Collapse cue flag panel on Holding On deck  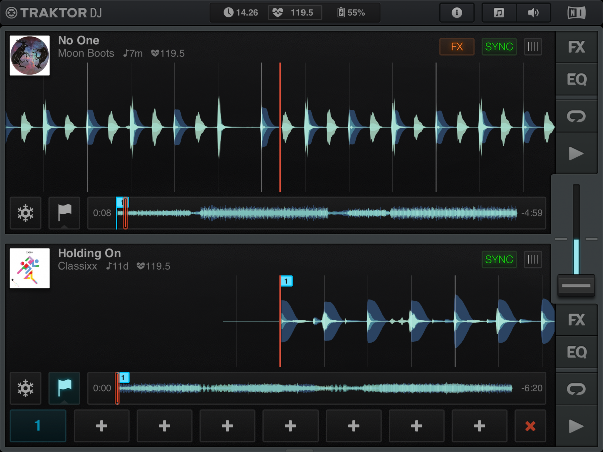click(64, 388)
